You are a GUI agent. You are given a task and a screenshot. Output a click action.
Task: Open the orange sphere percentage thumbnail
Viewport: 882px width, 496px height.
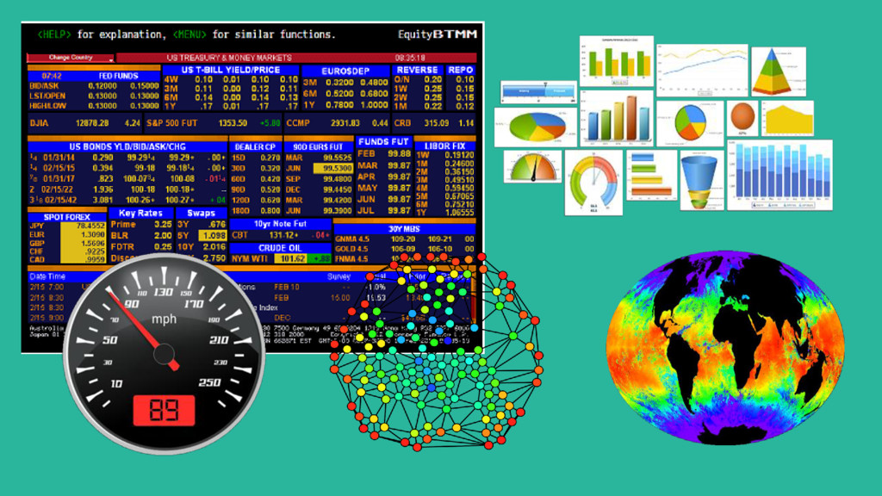(x=742, y=118)
